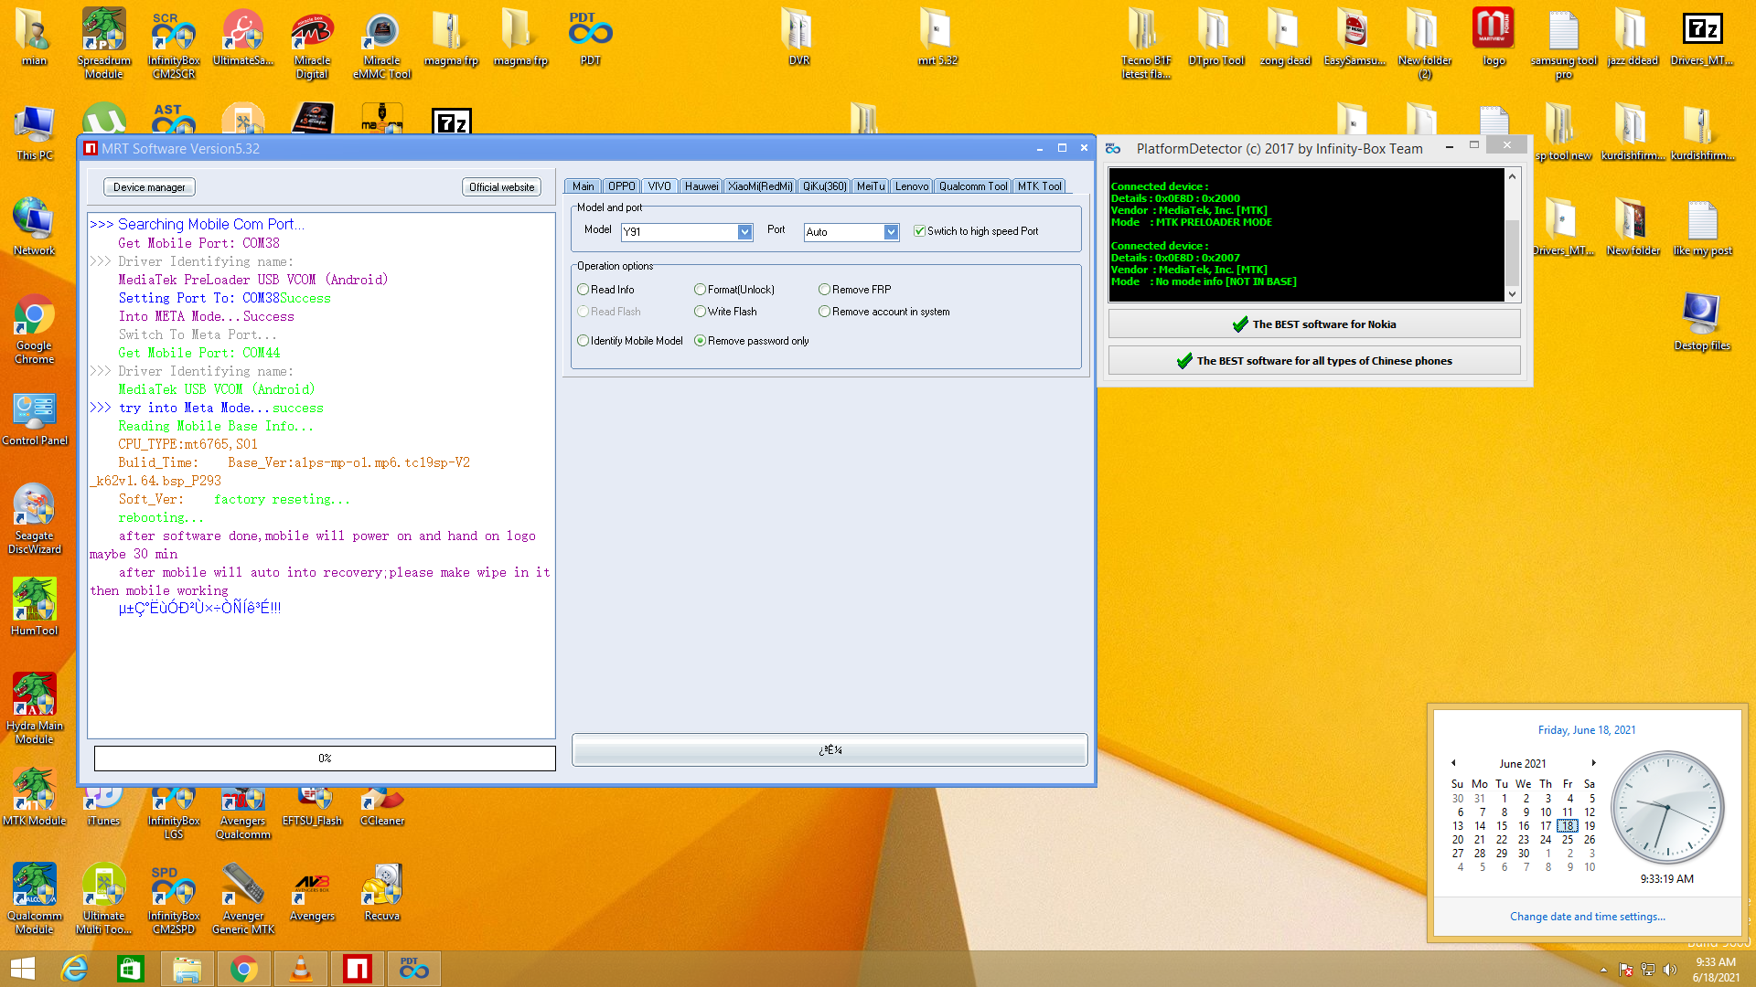The height and width of the screenshot is (987, 1756).
Task: Select Identify Mobile Model option
Action: tap(630, 341)
